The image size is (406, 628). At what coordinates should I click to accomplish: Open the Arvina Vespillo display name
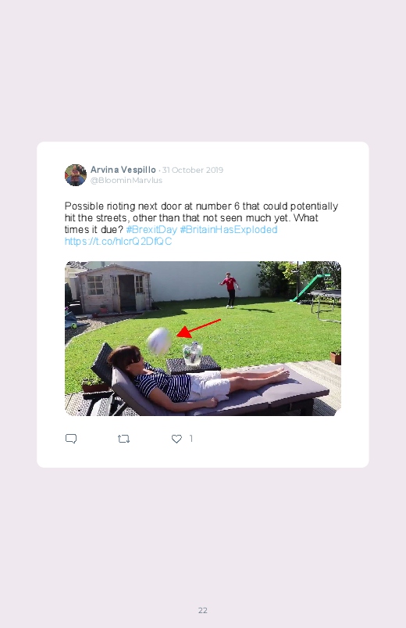pos(123,170)
